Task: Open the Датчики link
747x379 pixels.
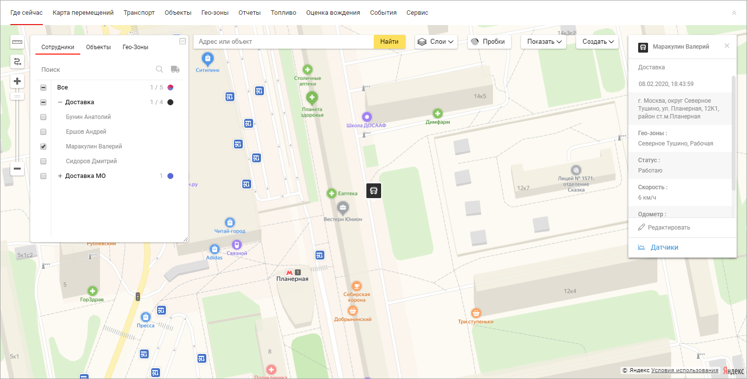Action: [x=664, y=247]
